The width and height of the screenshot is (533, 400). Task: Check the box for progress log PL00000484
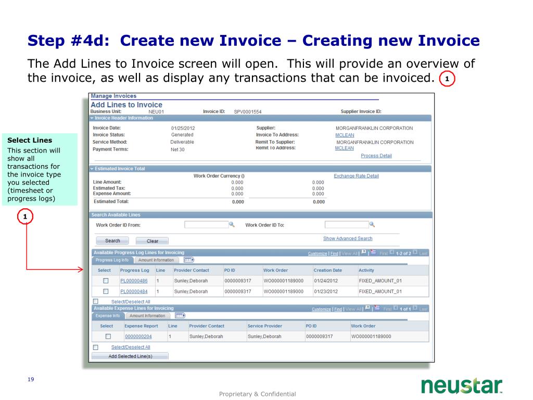click(x=106, y=291)
